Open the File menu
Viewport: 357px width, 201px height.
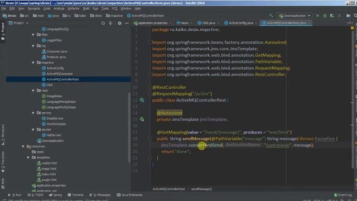click(x=4, y=9)
